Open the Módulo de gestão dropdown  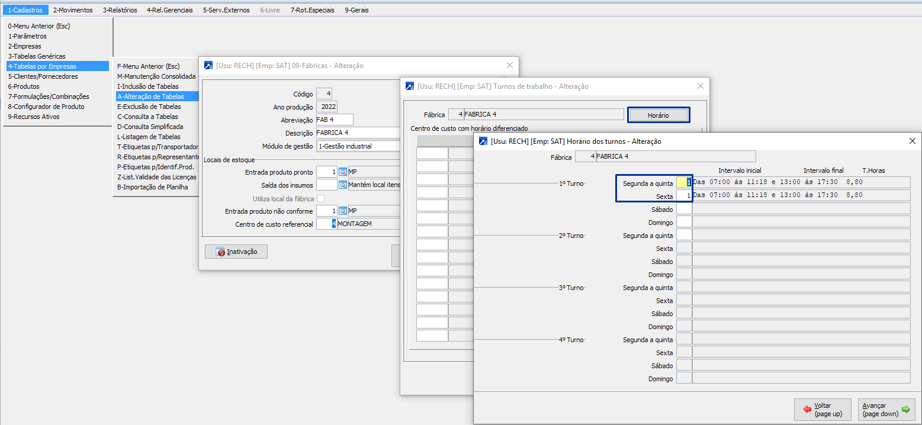tap(358, 146)
